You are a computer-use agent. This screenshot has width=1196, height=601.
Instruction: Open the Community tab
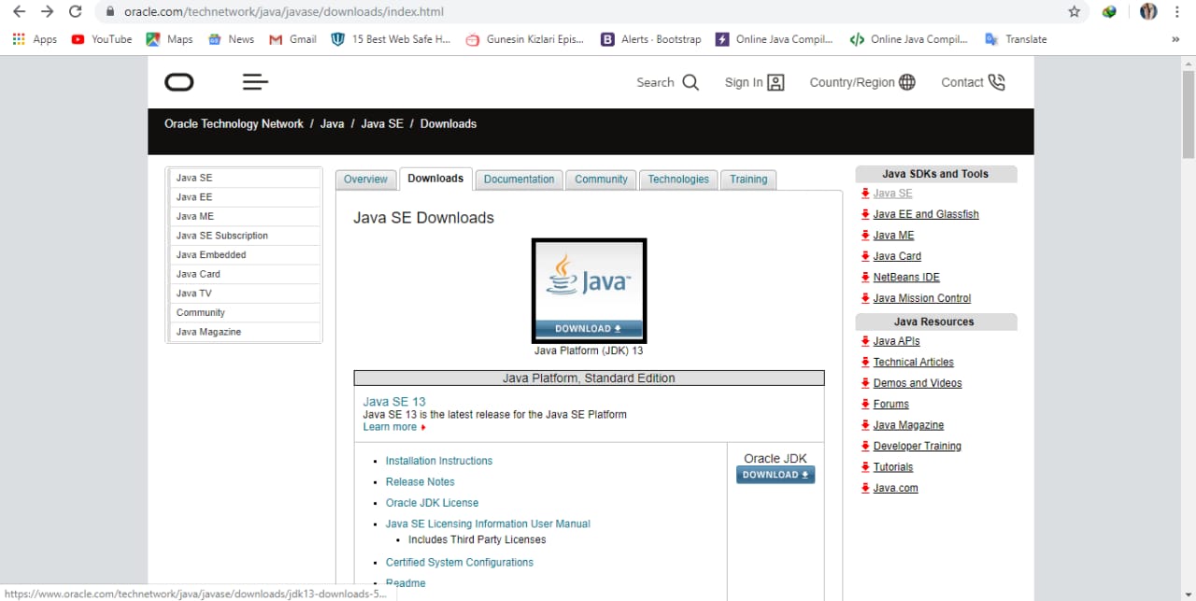(600, 179)
